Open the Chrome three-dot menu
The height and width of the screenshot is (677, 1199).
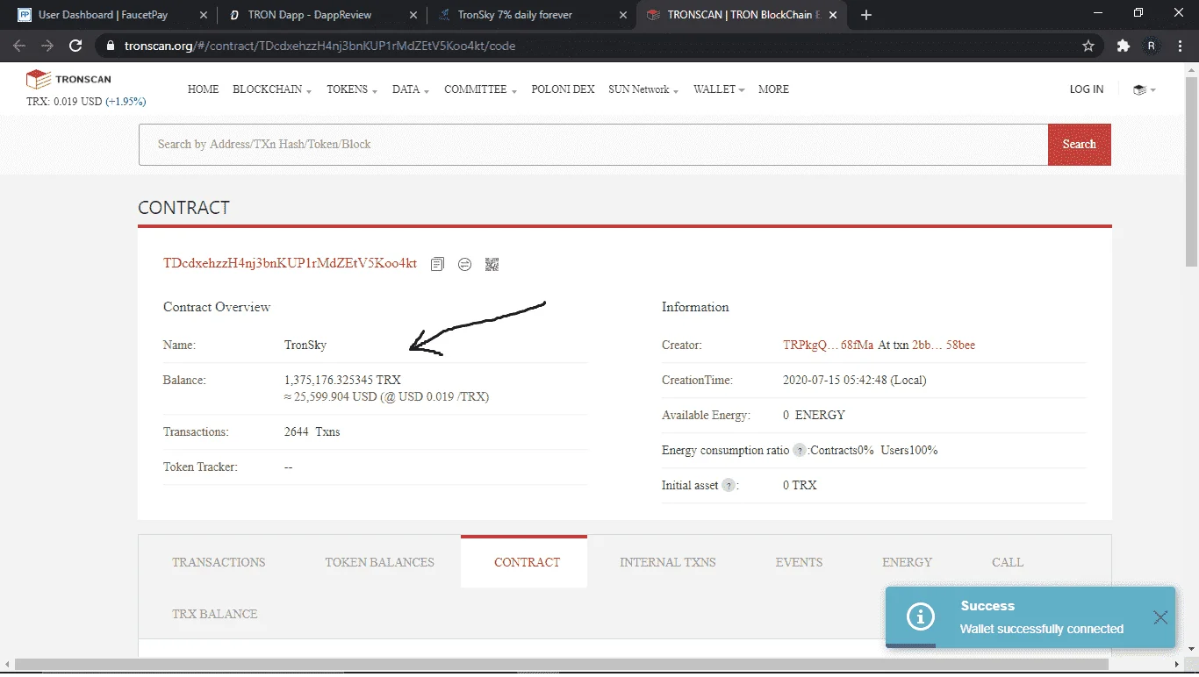[1180, 46]
